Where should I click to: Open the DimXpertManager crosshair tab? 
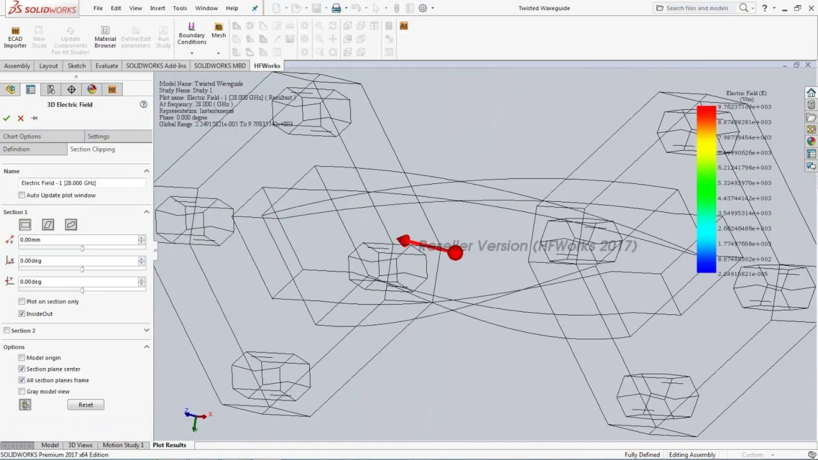(72, 89)
